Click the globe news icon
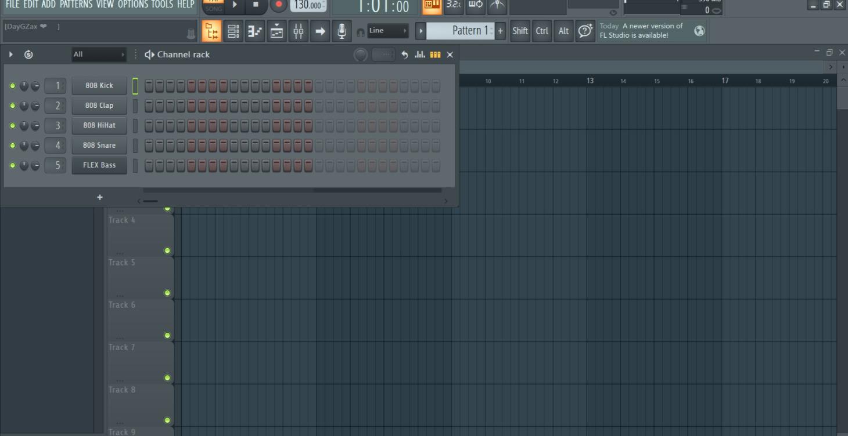Viewport: 848px width, 436px height. (x=699, y=31)
